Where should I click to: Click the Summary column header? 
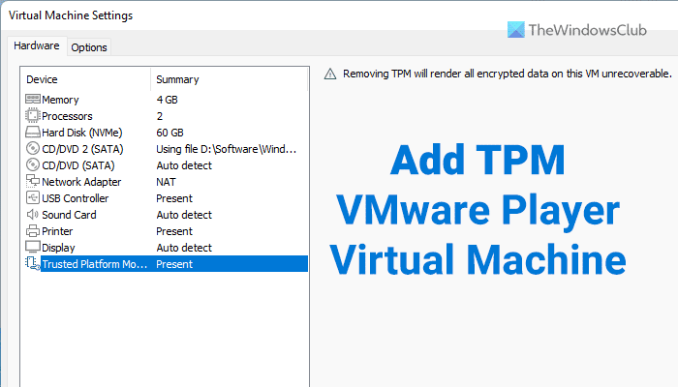(177, 79)
